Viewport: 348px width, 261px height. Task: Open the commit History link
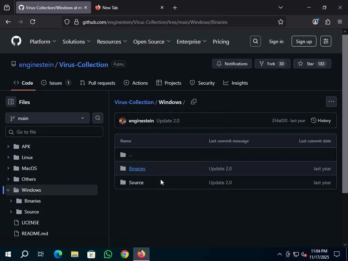pyautogui.click(x=321, y=121)
